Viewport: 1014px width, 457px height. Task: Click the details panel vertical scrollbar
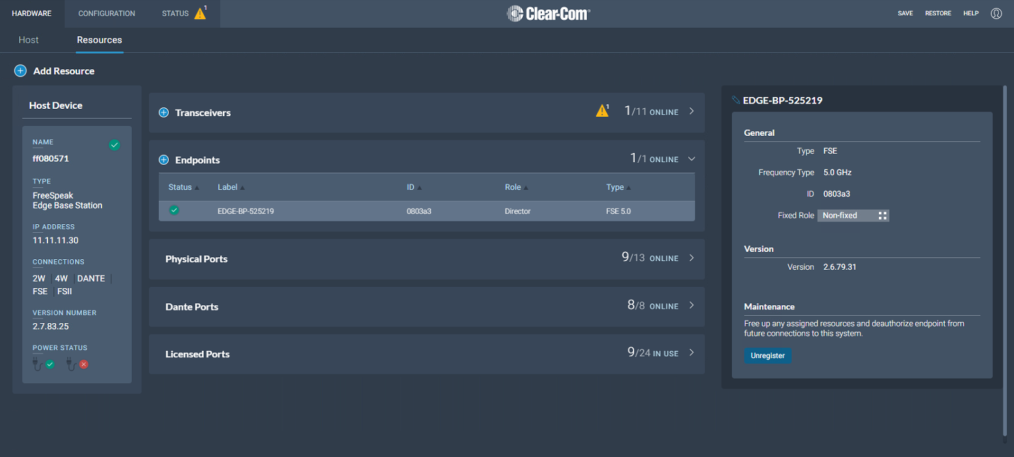pos(1005,260)
